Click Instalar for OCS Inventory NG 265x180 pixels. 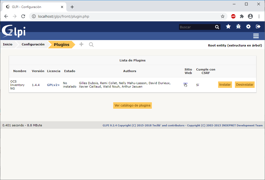click(225, 85)
